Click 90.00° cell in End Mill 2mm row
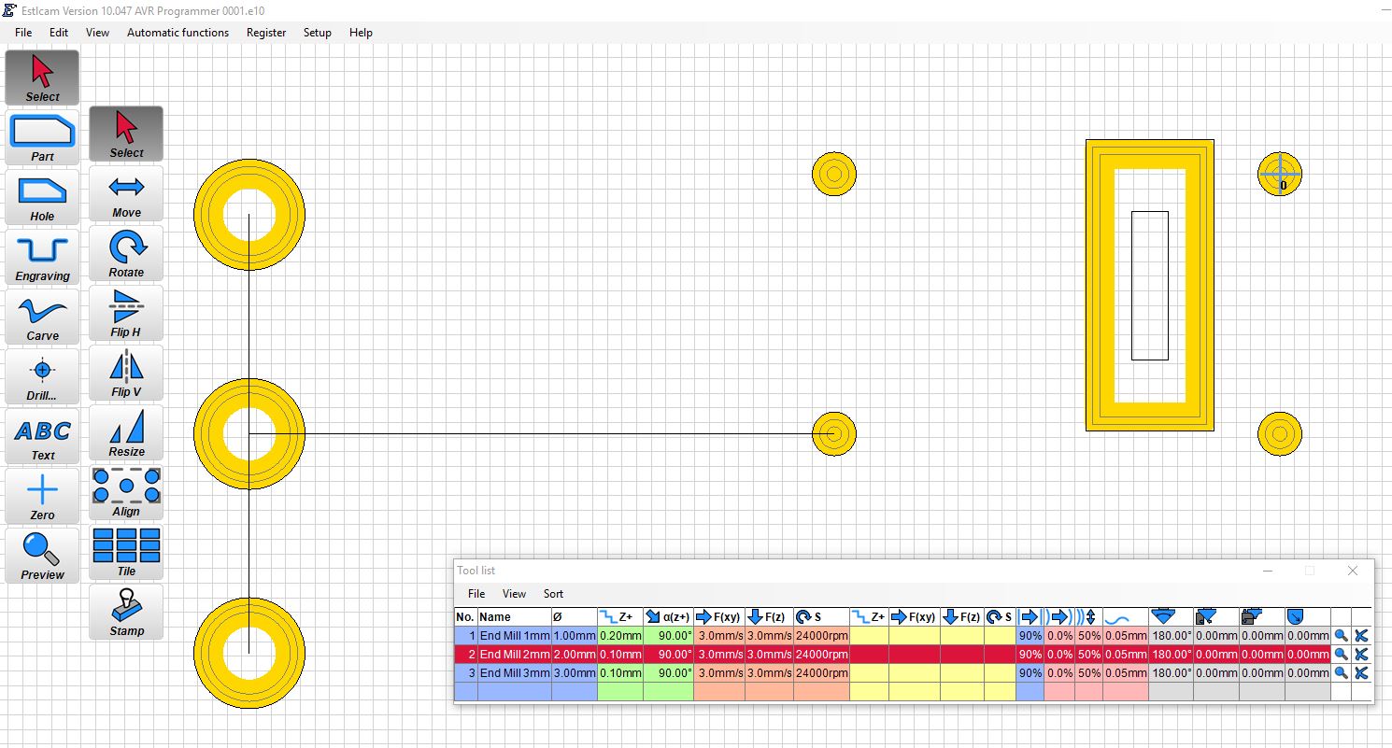1392x748 pixels. (x=668, y=654)
